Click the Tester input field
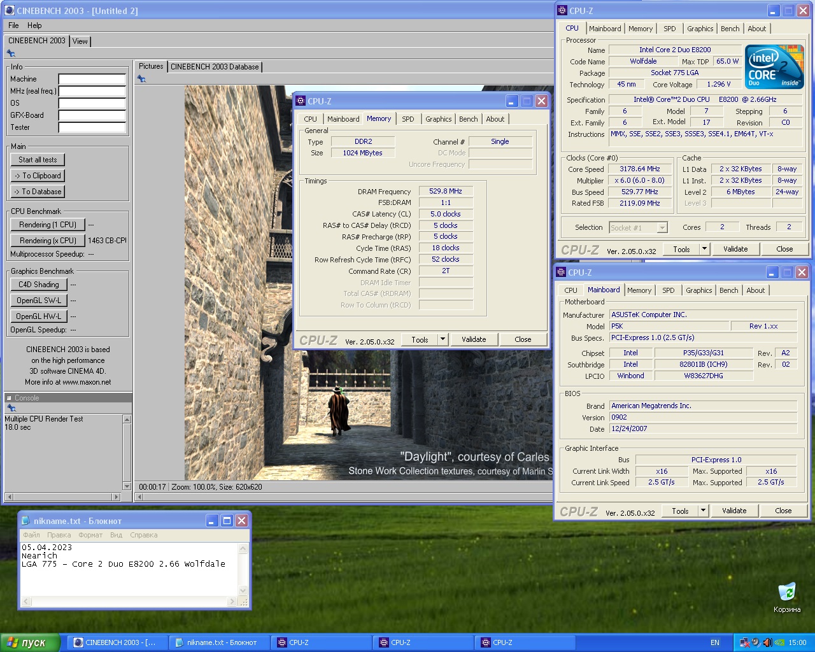The height and width of the screenshot is (652, 815). [x=92, y=127]
